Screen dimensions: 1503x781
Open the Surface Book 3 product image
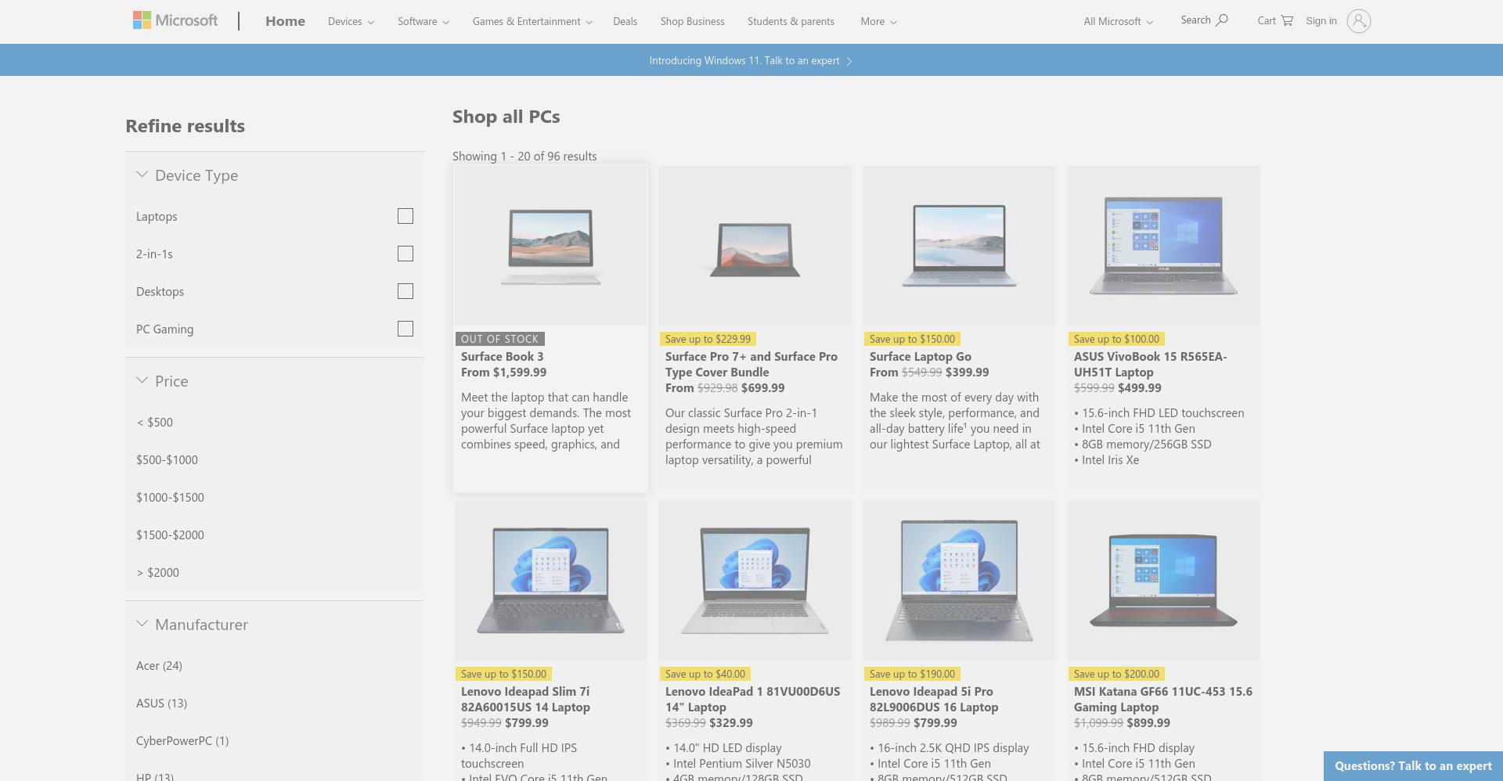point(550,246)
